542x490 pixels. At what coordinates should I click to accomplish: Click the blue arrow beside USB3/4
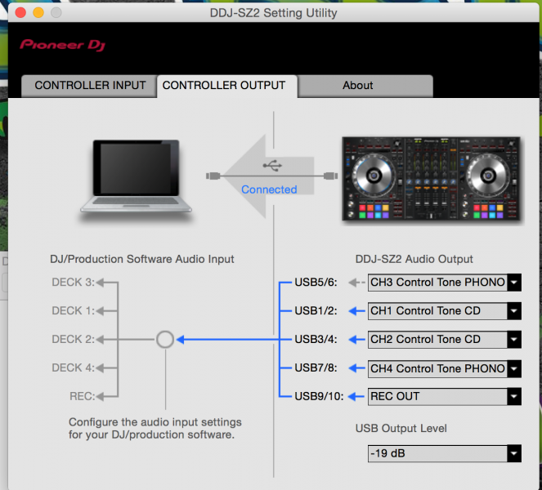click(x=356, y=340)
